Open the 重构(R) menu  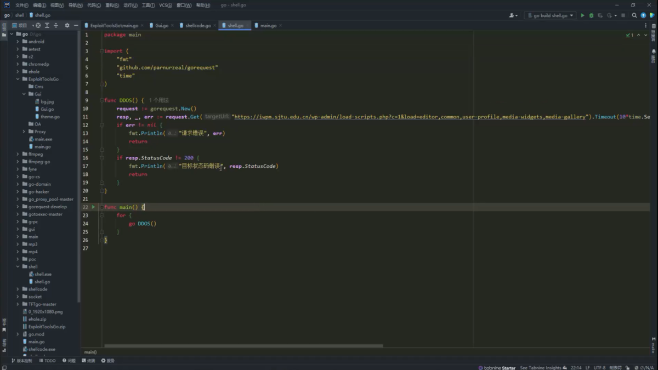(112, 5)
